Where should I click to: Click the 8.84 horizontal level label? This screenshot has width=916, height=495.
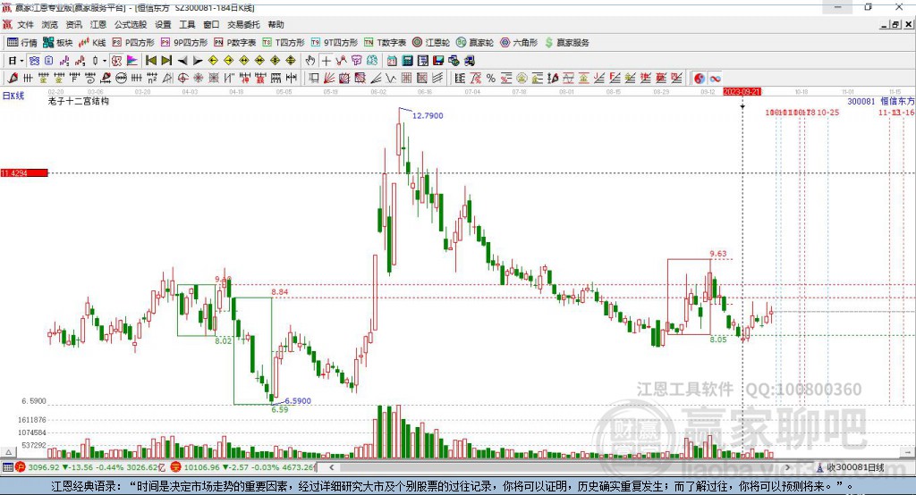pos(280,292)
